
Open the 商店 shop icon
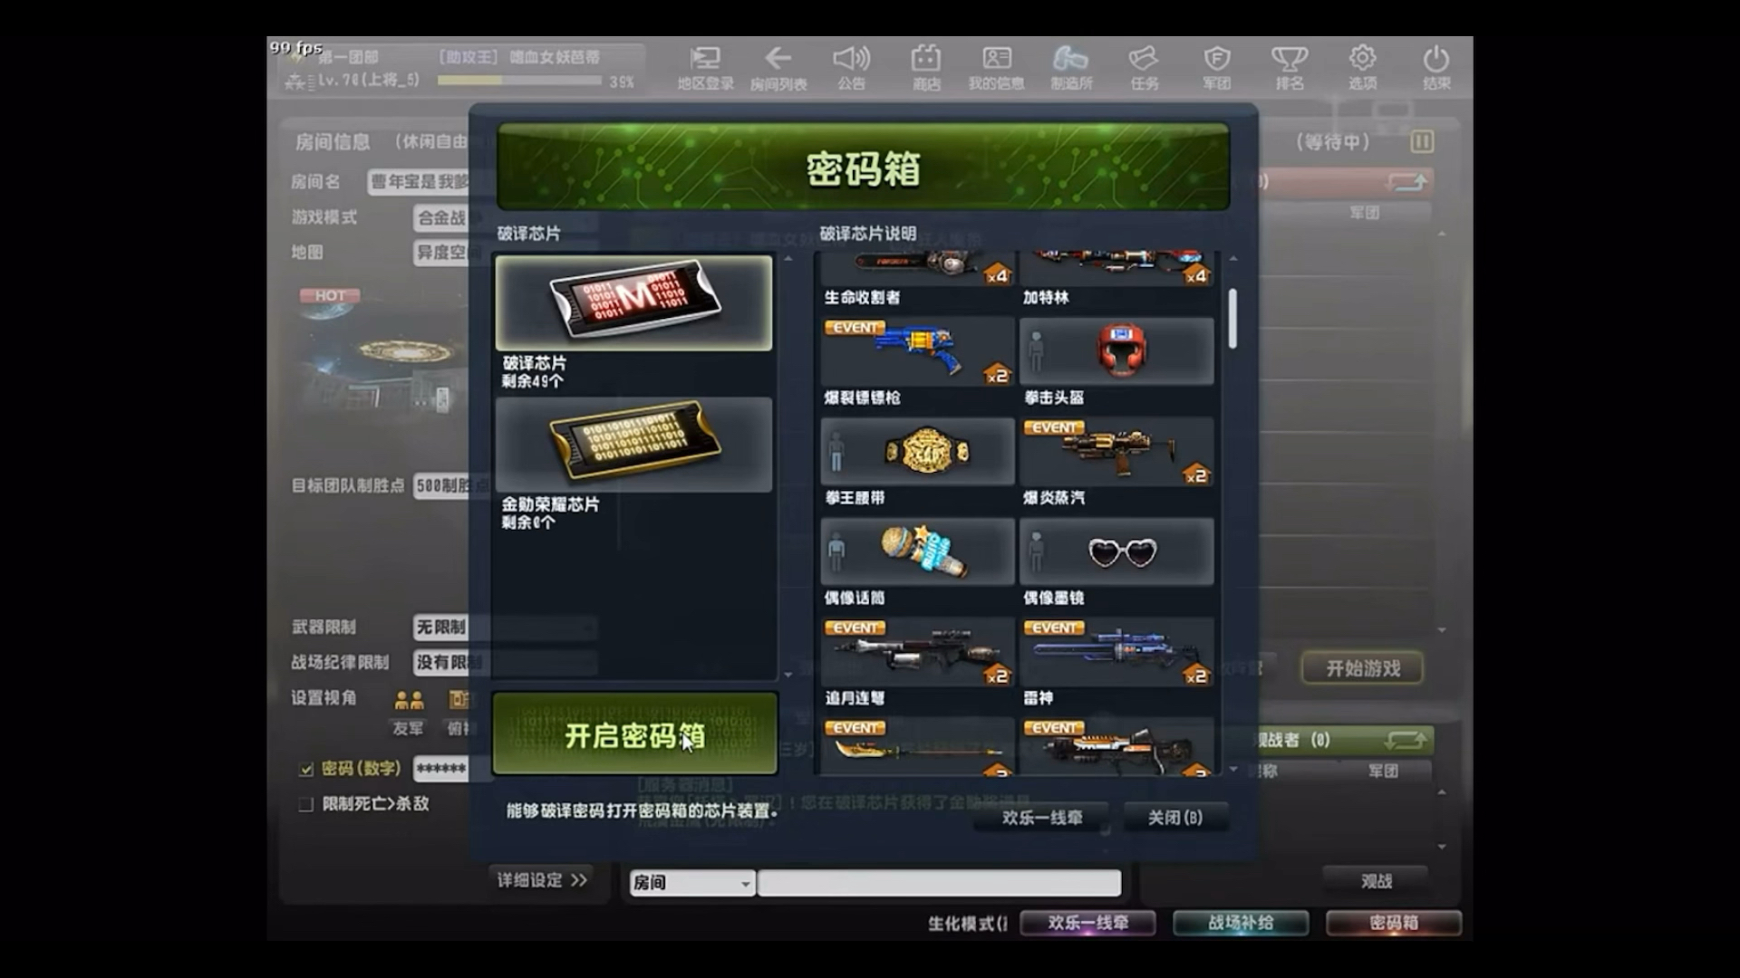pos(925,68)
